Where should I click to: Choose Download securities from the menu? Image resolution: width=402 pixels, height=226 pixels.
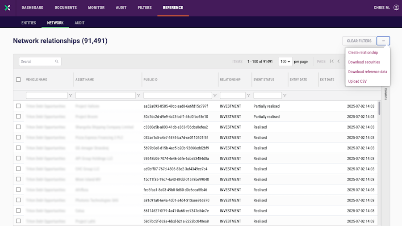tap(364, 62)
